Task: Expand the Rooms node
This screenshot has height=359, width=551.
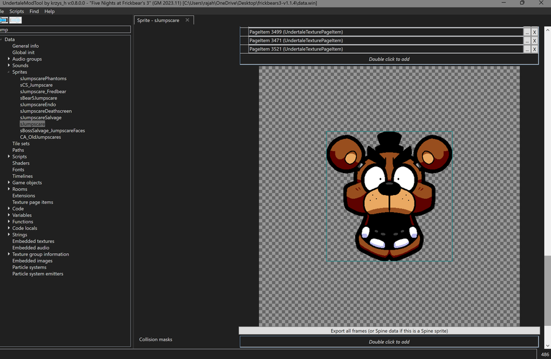Action: [x=9, y=189]
